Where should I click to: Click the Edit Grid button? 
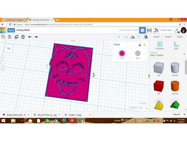click(x=143, y=103)
